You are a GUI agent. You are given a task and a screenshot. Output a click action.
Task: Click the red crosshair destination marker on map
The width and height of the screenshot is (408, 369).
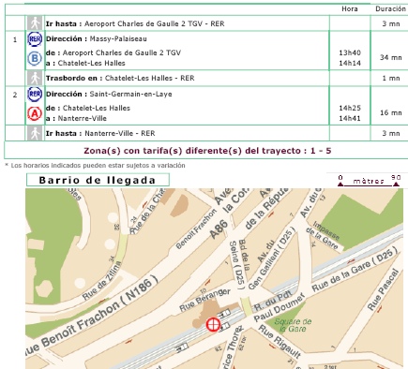[x=213, y=324]
